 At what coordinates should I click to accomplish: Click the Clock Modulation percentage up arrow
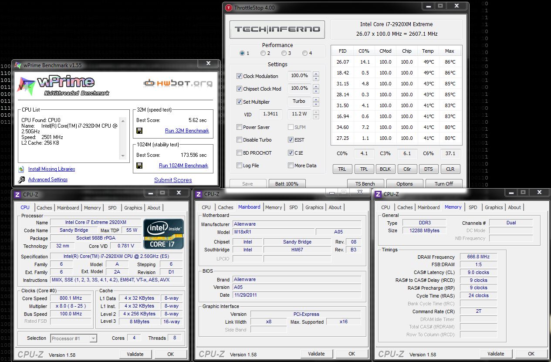pos(316,74)
